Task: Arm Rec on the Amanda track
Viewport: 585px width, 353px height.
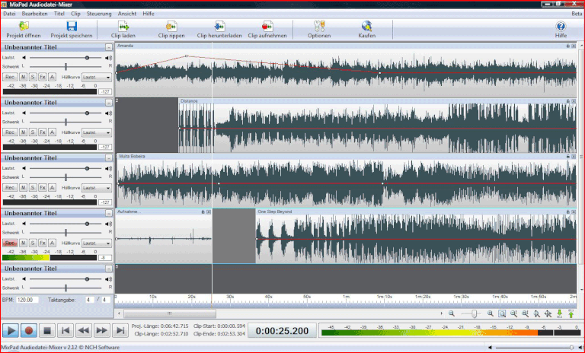Action: [10, 77]
